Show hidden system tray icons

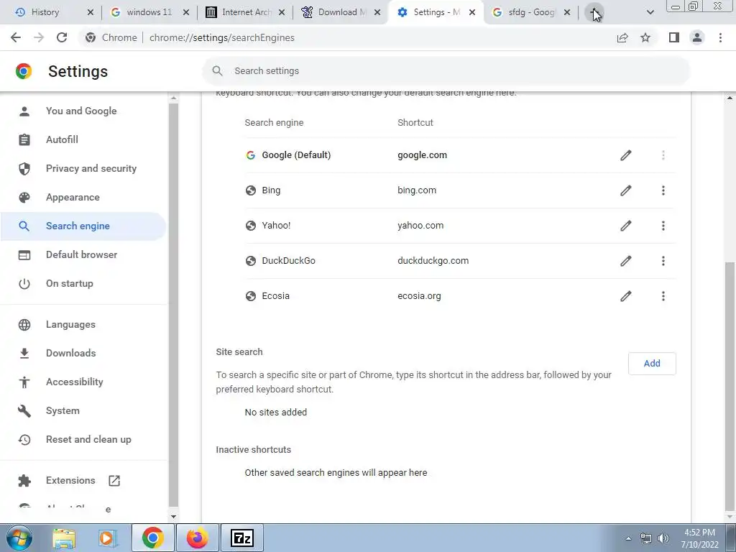coord(628,538)
